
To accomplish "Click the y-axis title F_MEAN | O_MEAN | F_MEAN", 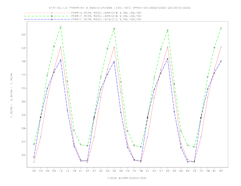I will coord(12,95).
